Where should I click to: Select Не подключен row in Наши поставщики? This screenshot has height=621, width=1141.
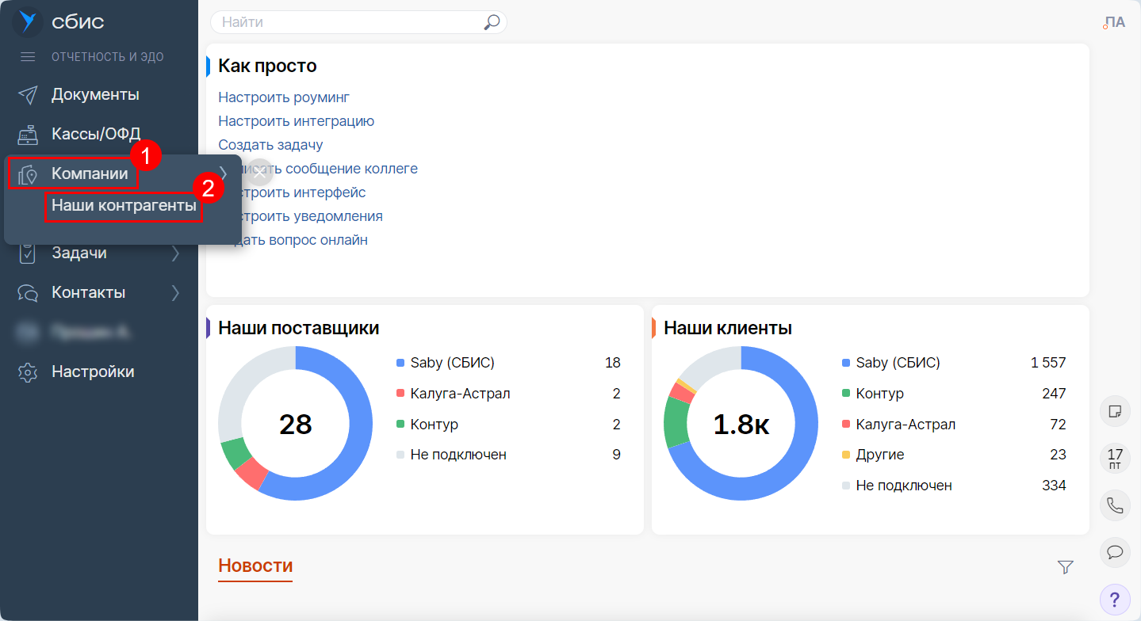pyautogui.click(x=508, y=455)
